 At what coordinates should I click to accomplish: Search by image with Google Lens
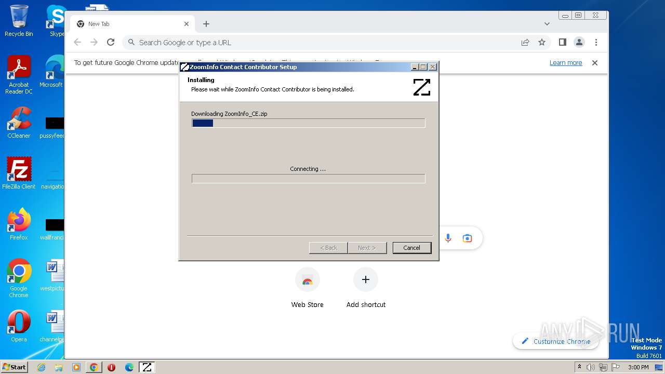point(467,238)
